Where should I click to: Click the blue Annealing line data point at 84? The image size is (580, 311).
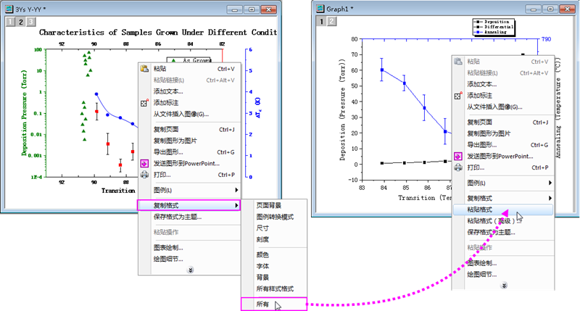coord(382,70)
